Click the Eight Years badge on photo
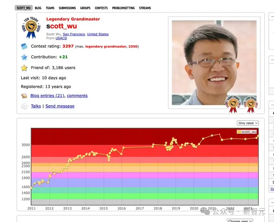The height and width of the screenshot is (222, 274). tap(233, 104)
